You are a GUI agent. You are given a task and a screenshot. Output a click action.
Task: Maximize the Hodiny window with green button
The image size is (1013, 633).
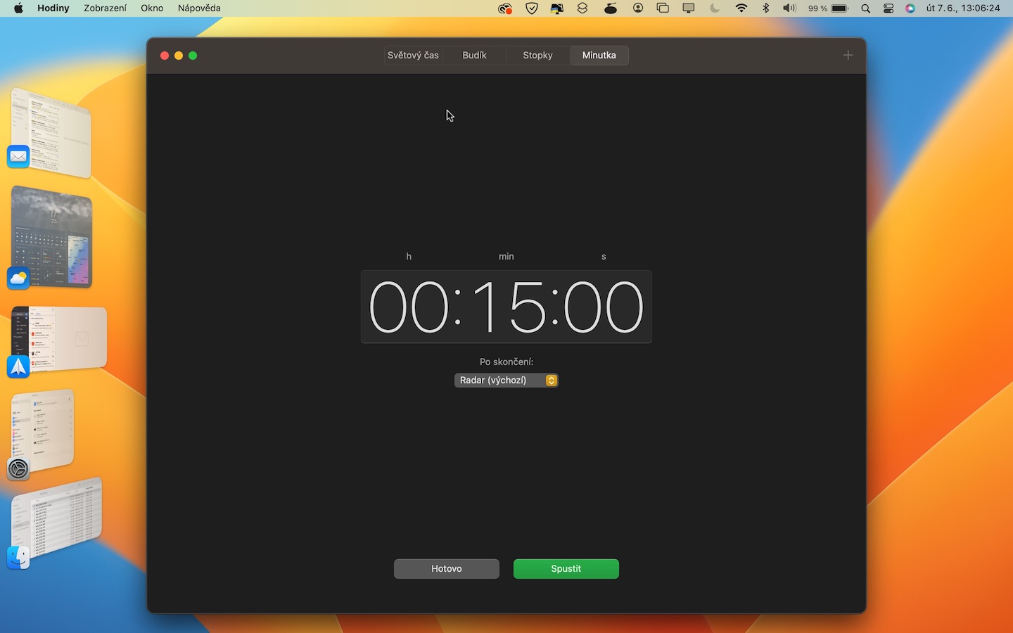[x=193, y=56]
